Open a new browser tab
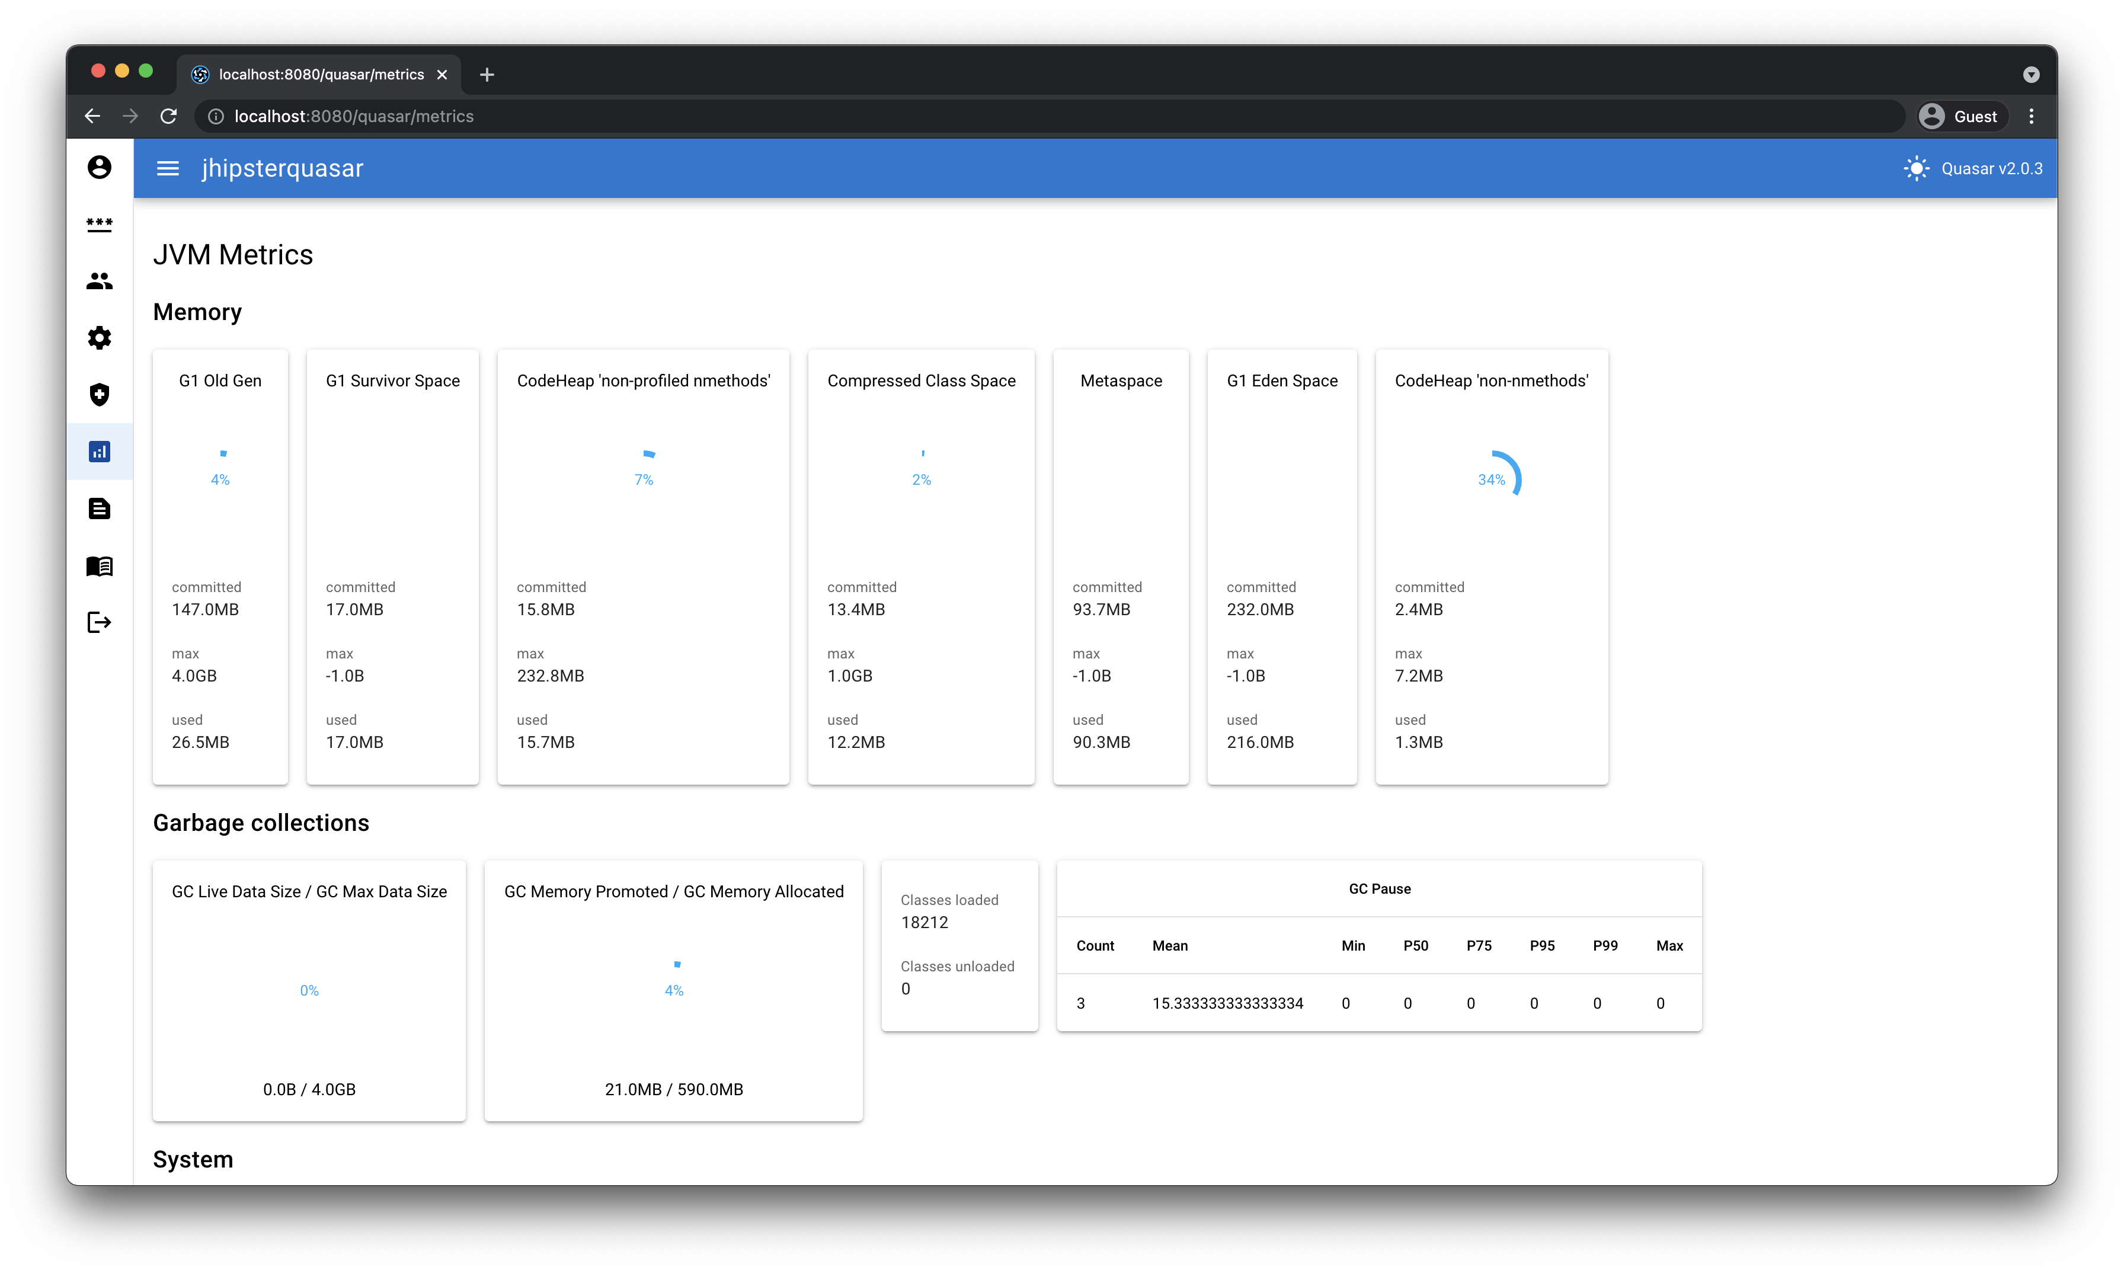This screenshot has width=2124, height=1273. click(x=487, y=75)
